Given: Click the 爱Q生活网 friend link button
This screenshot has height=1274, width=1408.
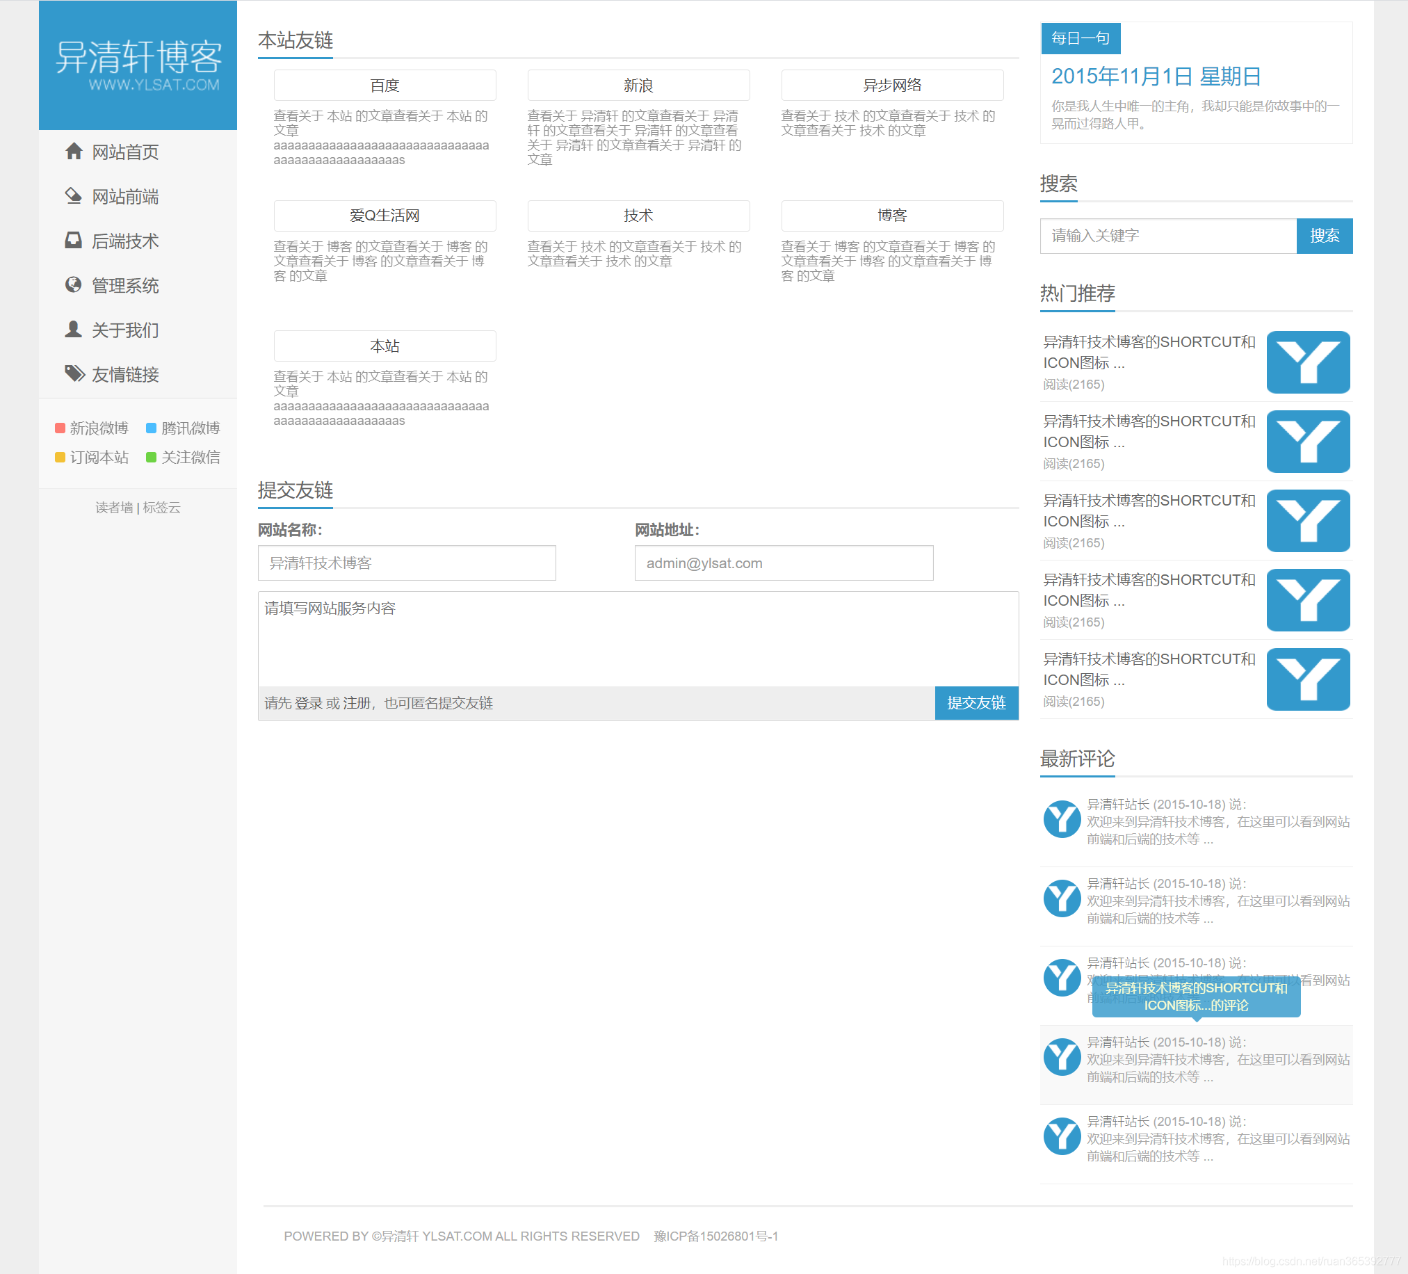Looking at the screenshot, I should pos(385,216).
